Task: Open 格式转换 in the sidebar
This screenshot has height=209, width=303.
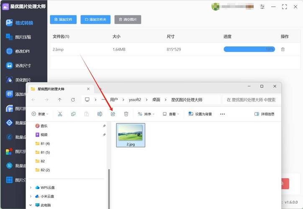Action: [19, 23]
